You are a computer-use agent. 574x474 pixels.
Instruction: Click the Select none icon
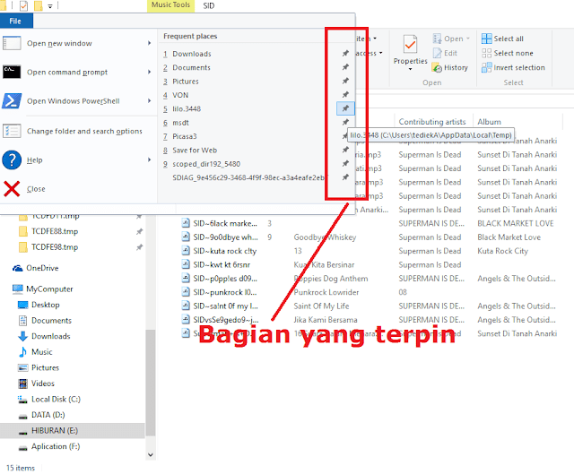486,53
